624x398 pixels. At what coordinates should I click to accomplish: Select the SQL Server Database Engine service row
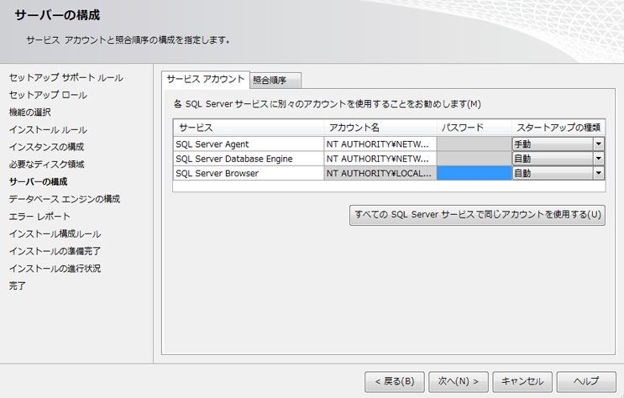pos(249,159)
